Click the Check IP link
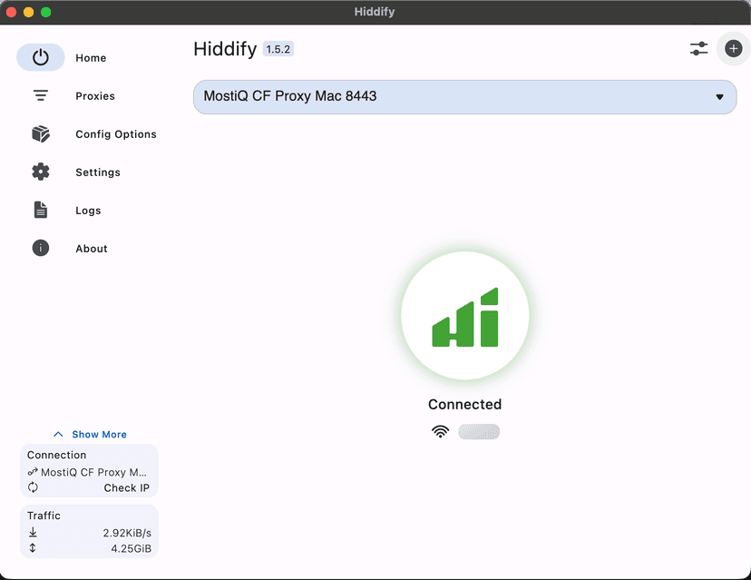The height and width of the screenshot is (580, 751). (126, 488)
